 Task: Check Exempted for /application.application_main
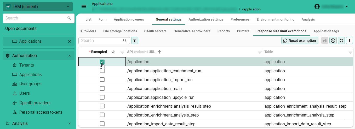point(102,88)
